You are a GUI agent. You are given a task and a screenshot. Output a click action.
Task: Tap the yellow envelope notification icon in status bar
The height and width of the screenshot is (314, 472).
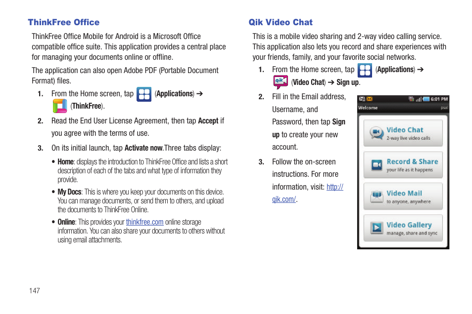(x=370, y=99)
